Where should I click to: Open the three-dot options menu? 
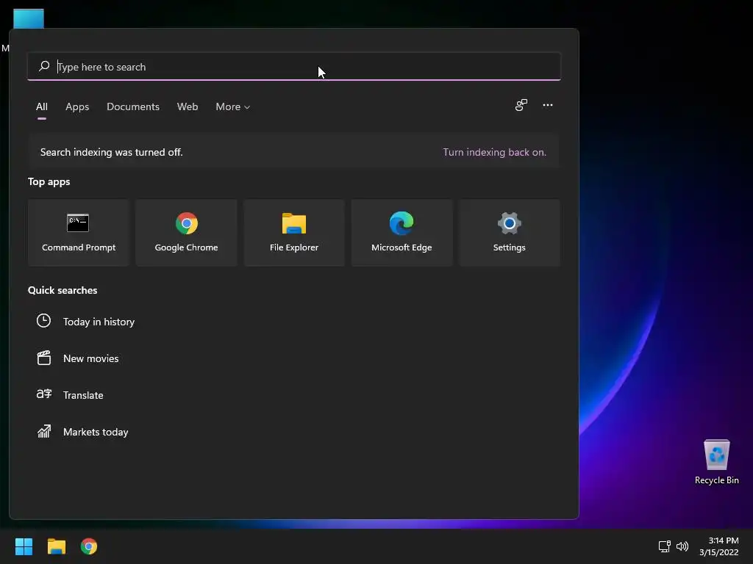click(x=547, y=105)
